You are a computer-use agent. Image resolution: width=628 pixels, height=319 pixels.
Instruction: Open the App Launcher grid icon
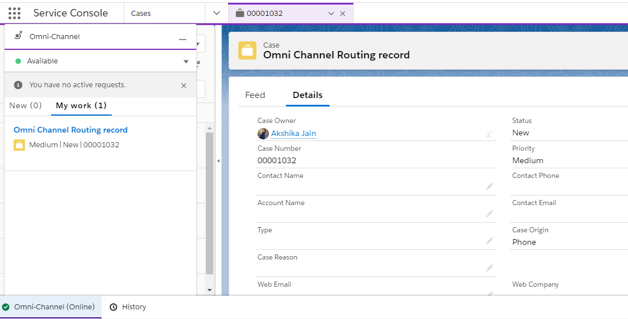click(14, 13)
